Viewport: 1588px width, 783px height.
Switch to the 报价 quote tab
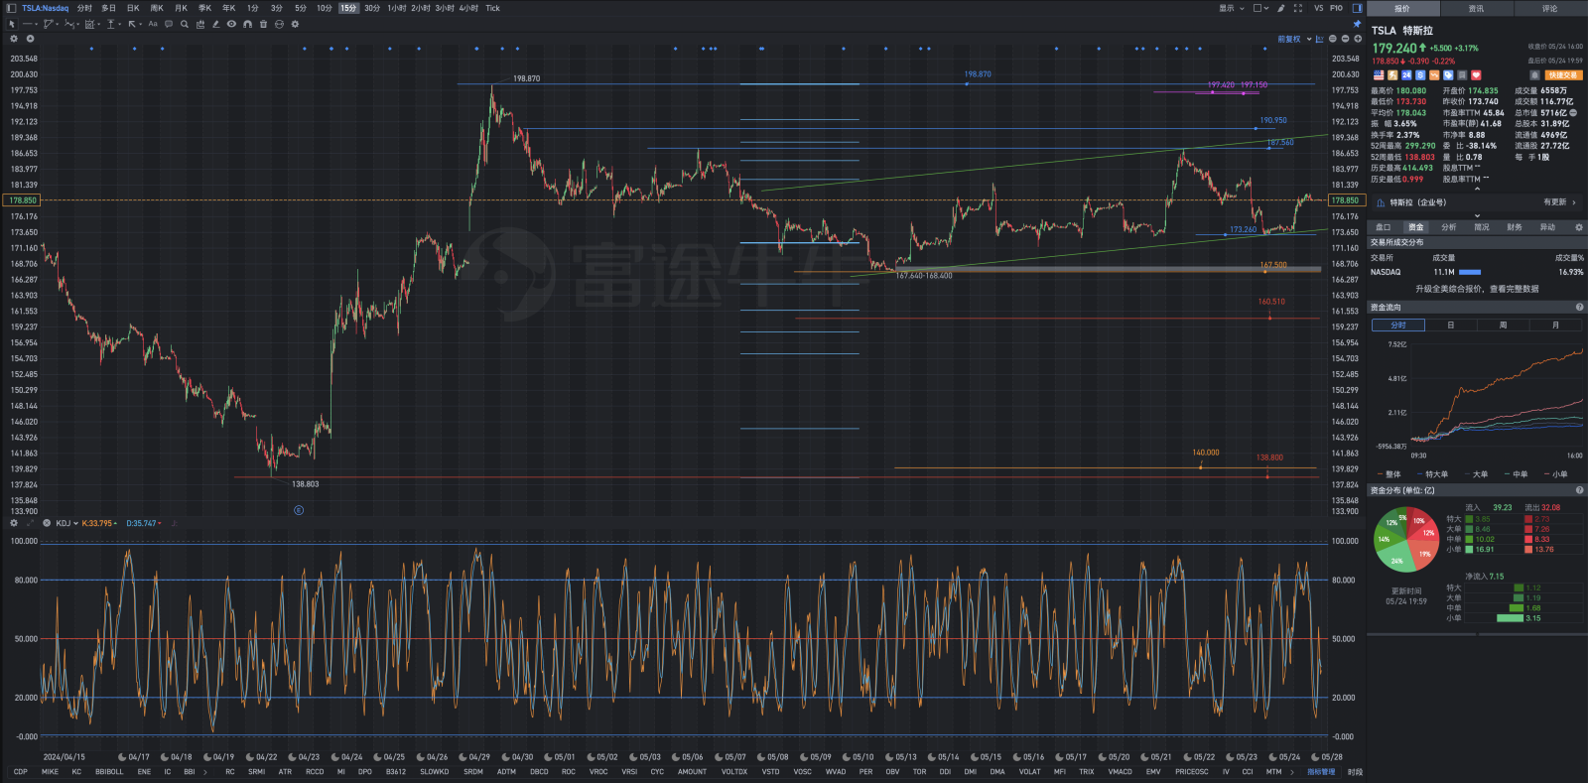coord(1402,8)
